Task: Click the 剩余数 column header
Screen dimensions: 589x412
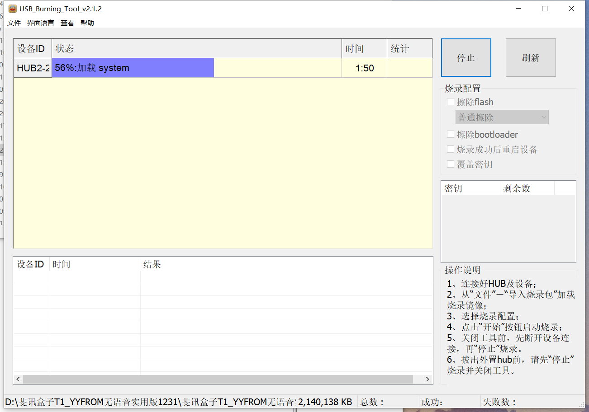Action: (527, 188)
